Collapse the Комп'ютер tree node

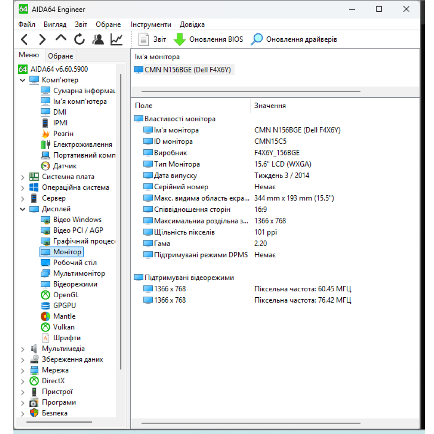(23, 80)
